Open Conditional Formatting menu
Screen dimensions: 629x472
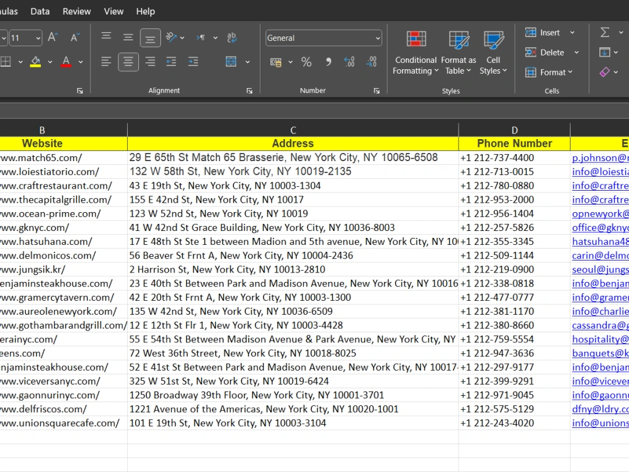click(416, 53)
